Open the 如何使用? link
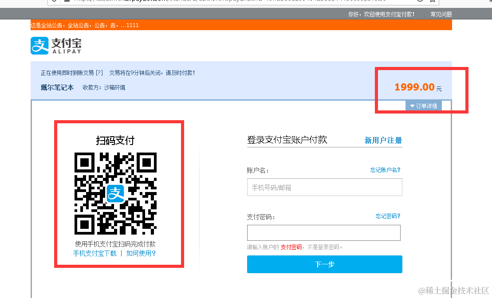492x298 pixels. [141, 253]
